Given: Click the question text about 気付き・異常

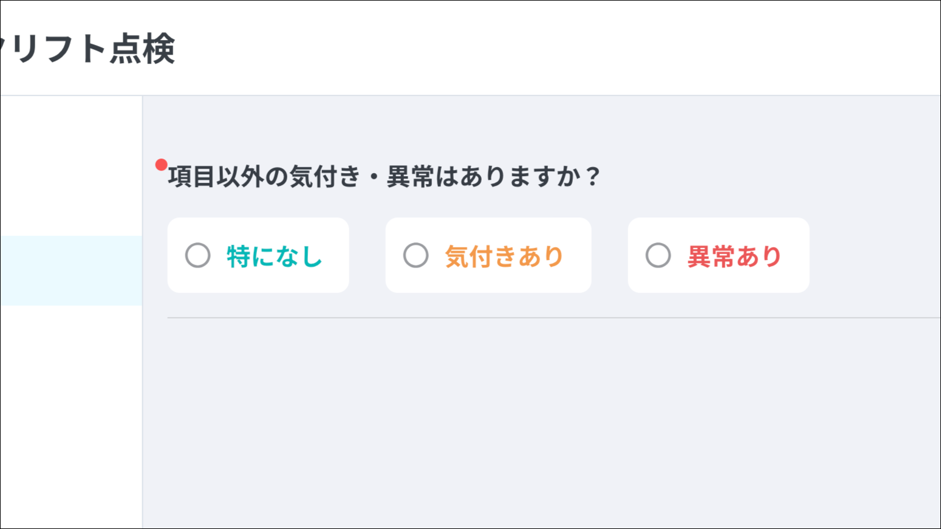Looking at the screenshot, I should click(384, 177).
